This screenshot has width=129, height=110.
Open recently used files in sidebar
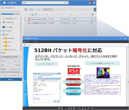[10, 19]
